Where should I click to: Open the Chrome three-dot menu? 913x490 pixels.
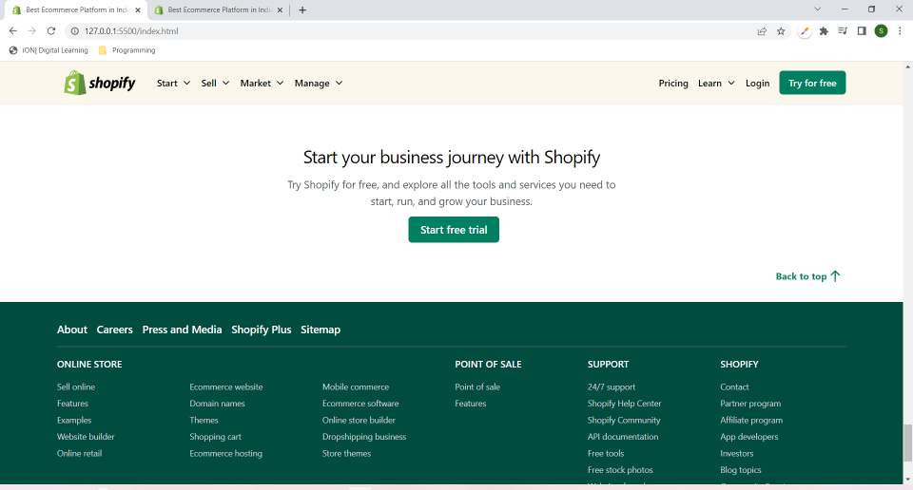[x=900, y=30]
